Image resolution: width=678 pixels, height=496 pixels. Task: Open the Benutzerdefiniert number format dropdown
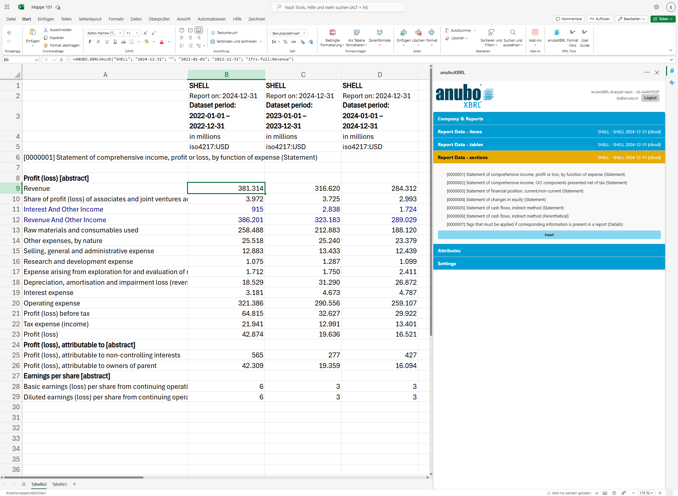[289, 33]
